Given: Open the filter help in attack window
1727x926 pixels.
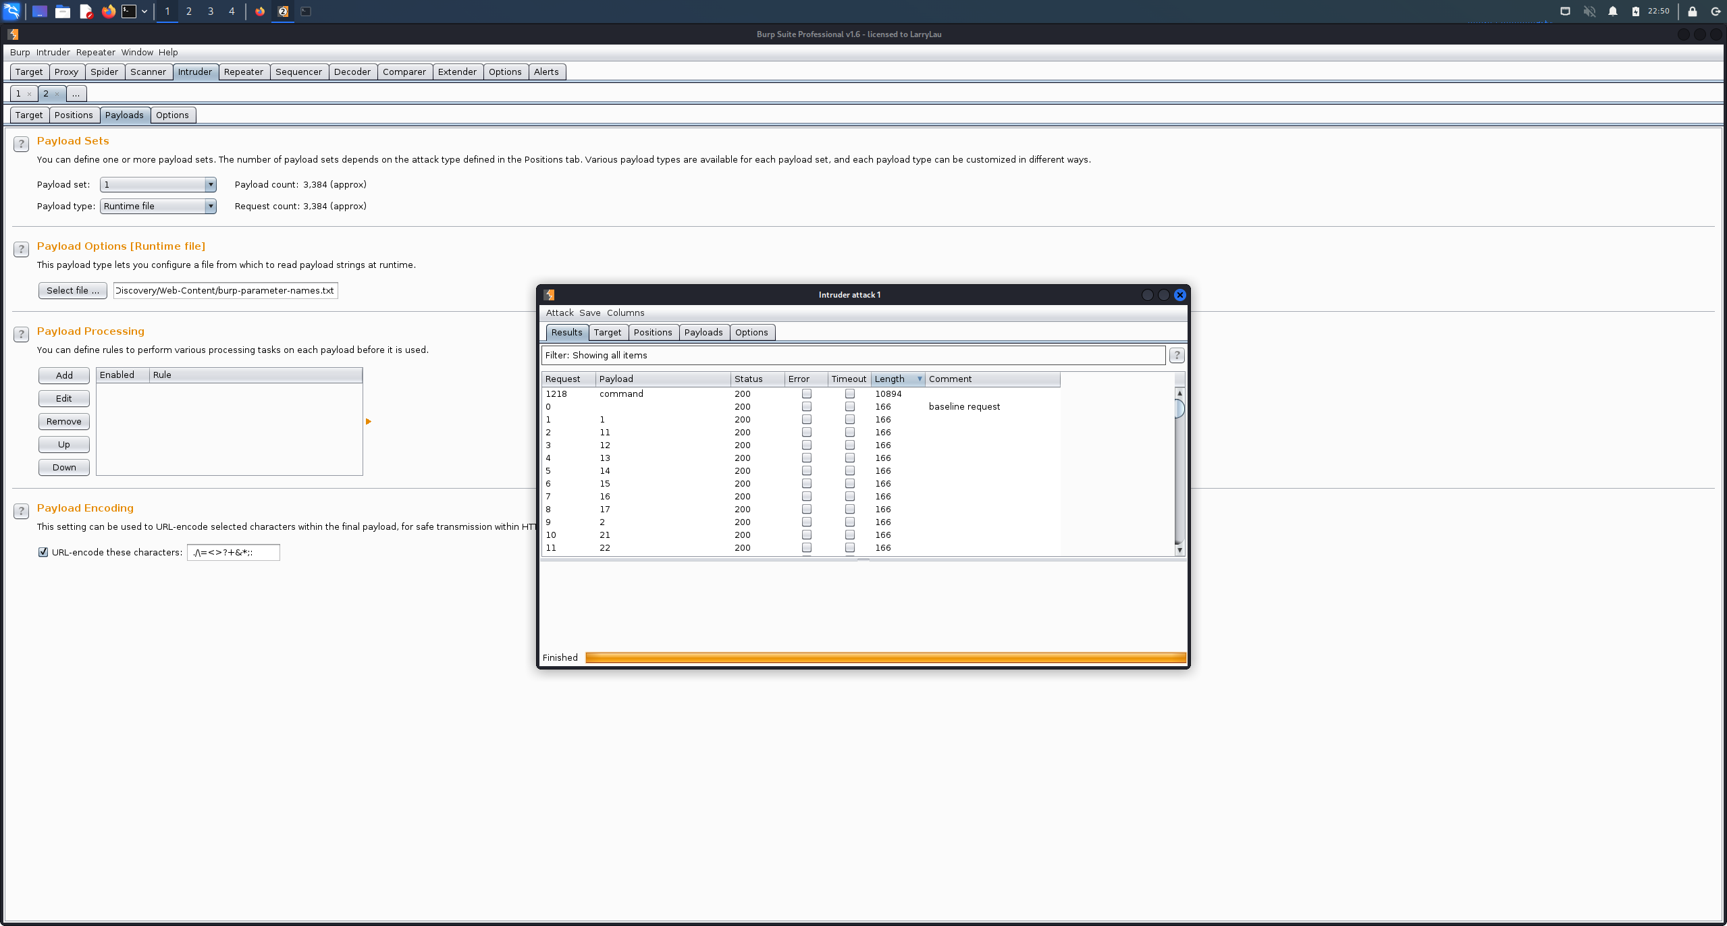Looking at the screenshot, I should coord(1177,355).
